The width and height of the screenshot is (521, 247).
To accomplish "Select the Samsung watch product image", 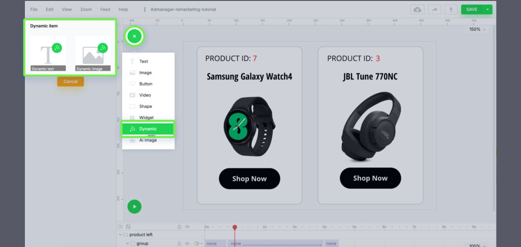I will [x=249, y=127].
